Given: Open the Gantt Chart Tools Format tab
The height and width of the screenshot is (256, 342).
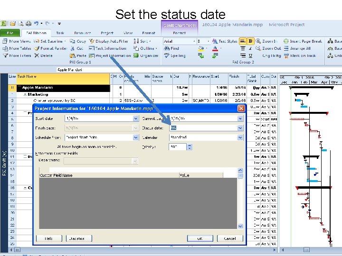Looking at the screenshot, I should coord(179,33).
